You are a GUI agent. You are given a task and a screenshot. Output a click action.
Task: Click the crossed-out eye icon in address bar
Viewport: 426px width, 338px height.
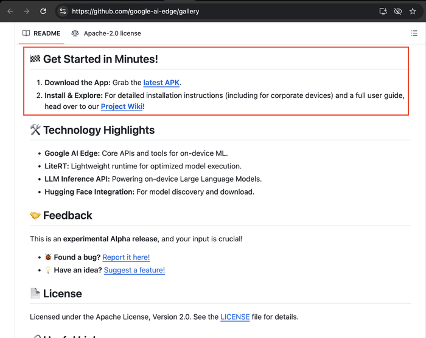pos(398,11)
